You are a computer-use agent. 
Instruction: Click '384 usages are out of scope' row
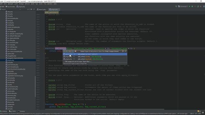click(x=95, y=61)
